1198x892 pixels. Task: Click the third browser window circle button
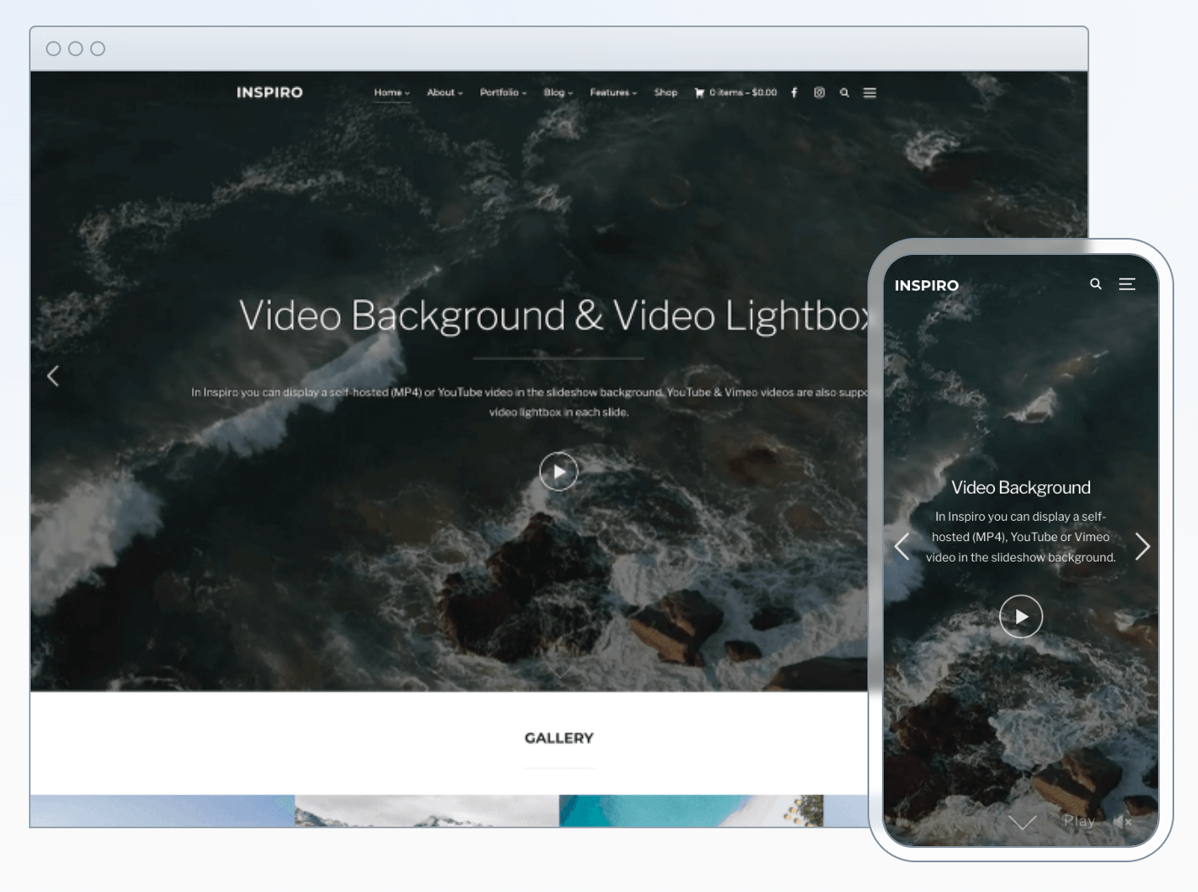point(98,48)
